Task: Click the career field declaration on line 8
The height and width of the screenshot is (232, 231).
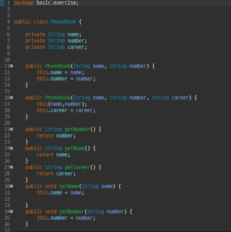Action: [76, 47]
